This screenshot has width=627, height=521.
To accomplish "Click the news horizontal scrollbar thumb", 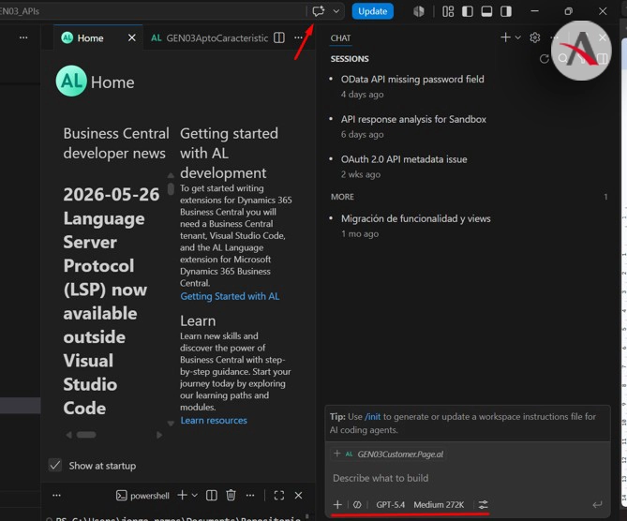I will (86, 435).
